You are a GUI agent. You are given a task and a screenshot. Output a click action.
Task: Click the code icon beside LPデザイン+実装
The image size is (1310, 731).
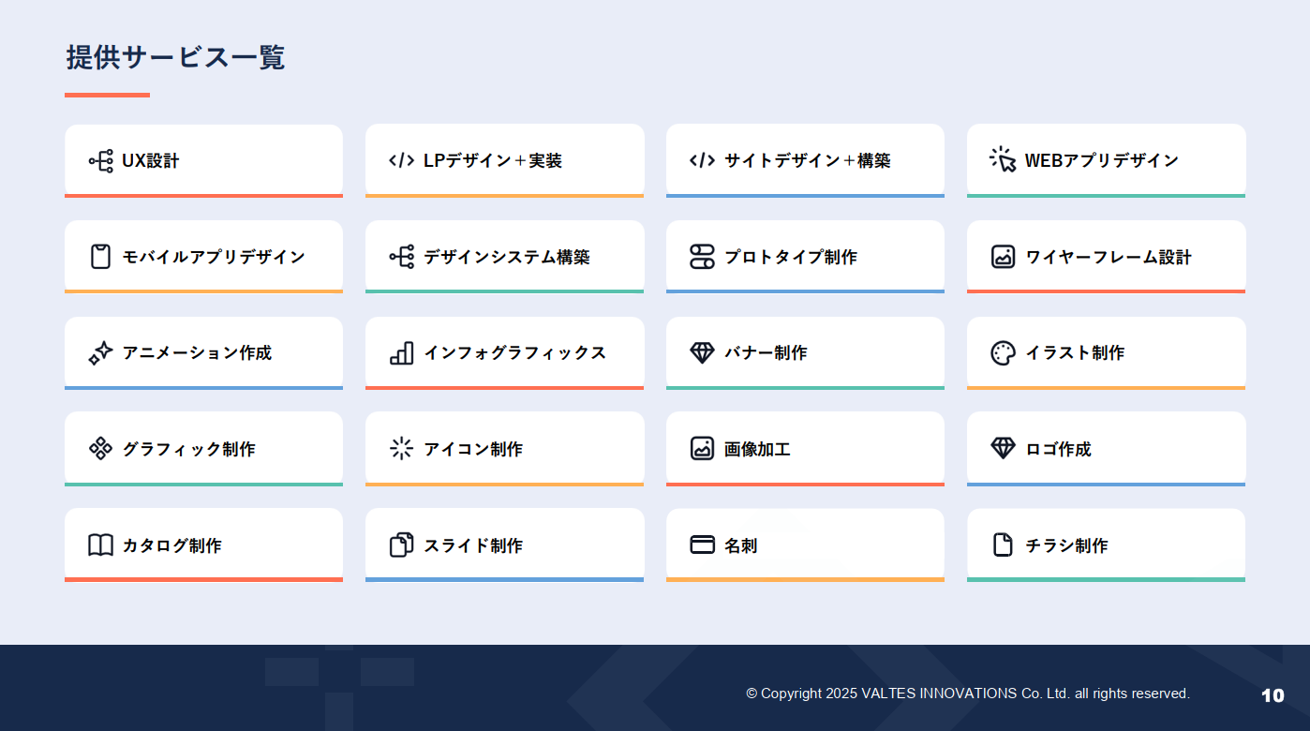click(x=401, y=160)
